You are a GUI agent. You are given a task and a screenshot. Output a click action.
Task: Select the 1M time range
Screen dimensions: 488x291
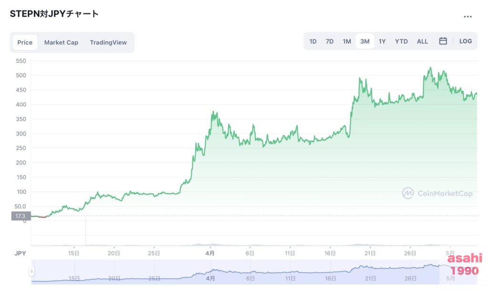point(346,41)
